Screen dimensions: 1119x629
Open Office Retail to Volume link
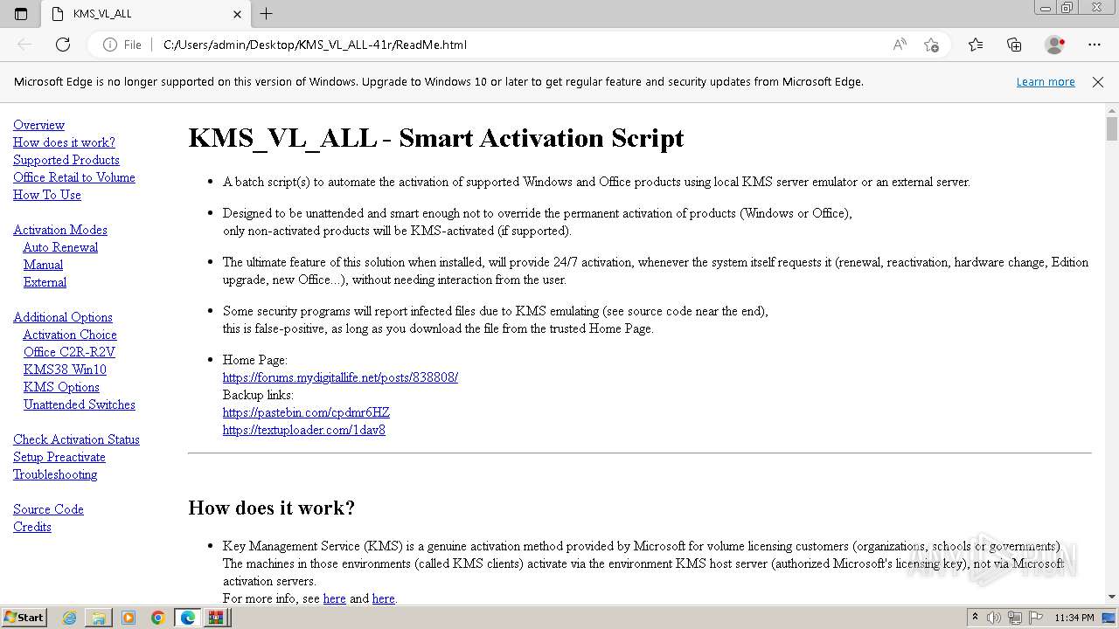click(74, 177)
